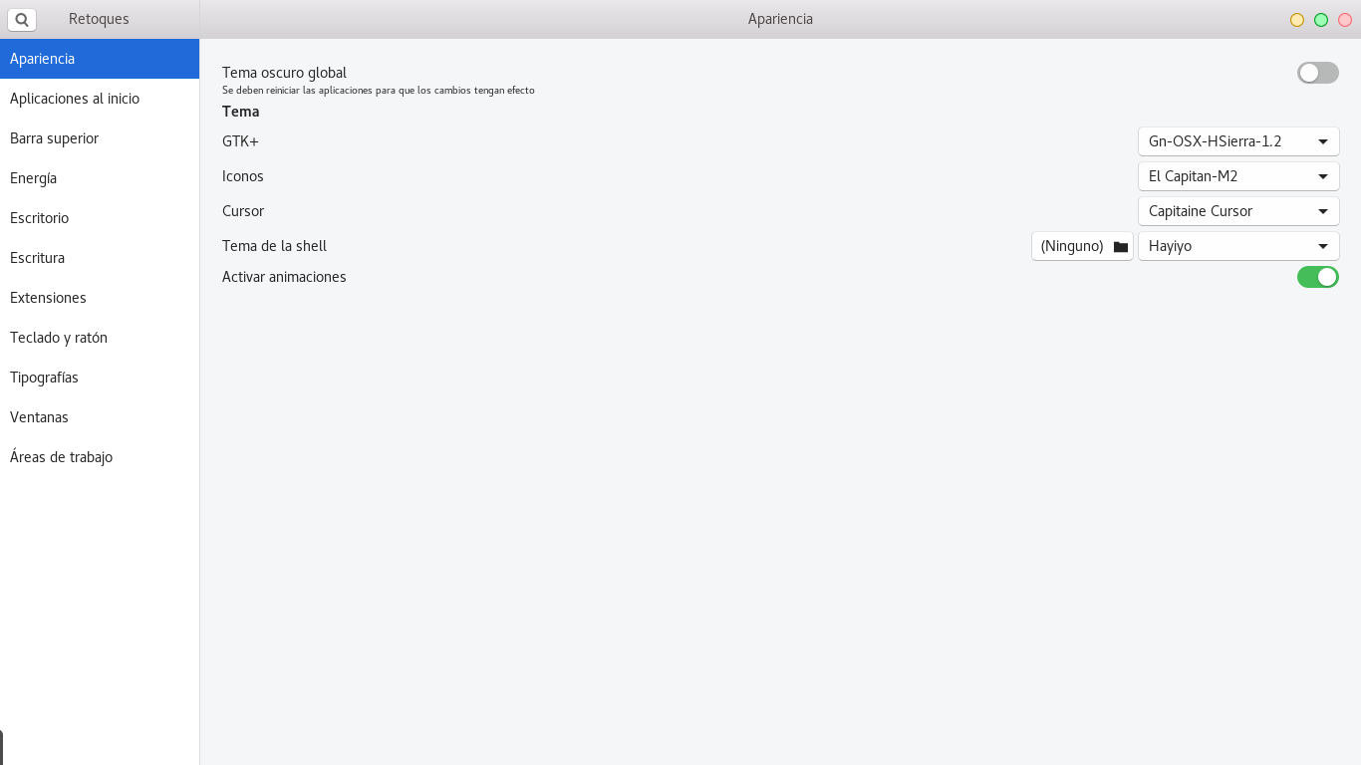Open the Capitaine Cursor dropdown
This screenshot has height=765, width=1361.
coord(1238,211)
